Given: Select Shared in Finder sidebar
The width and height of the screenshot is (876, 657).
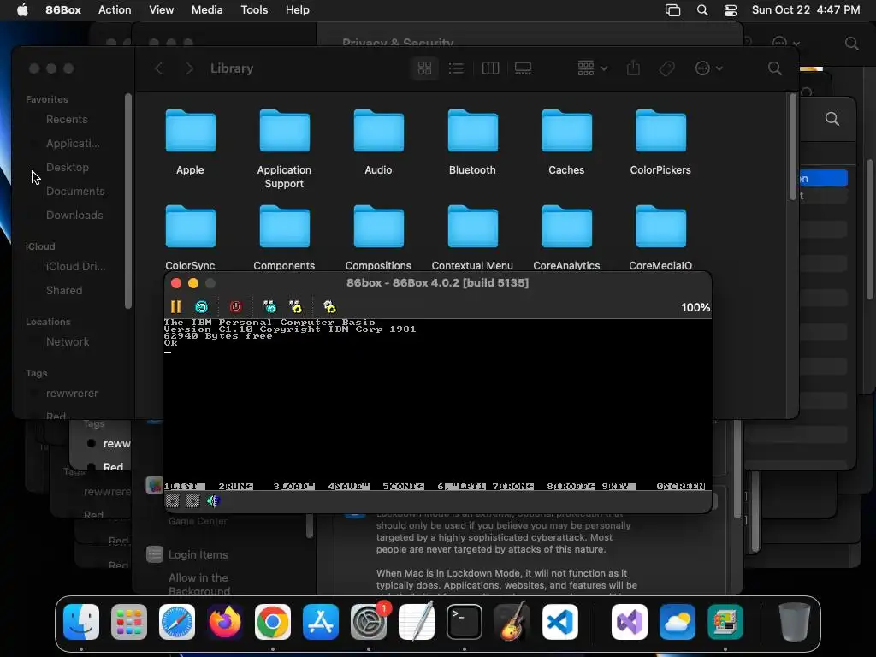Looking at the screenshot, I should click(64, 291).
